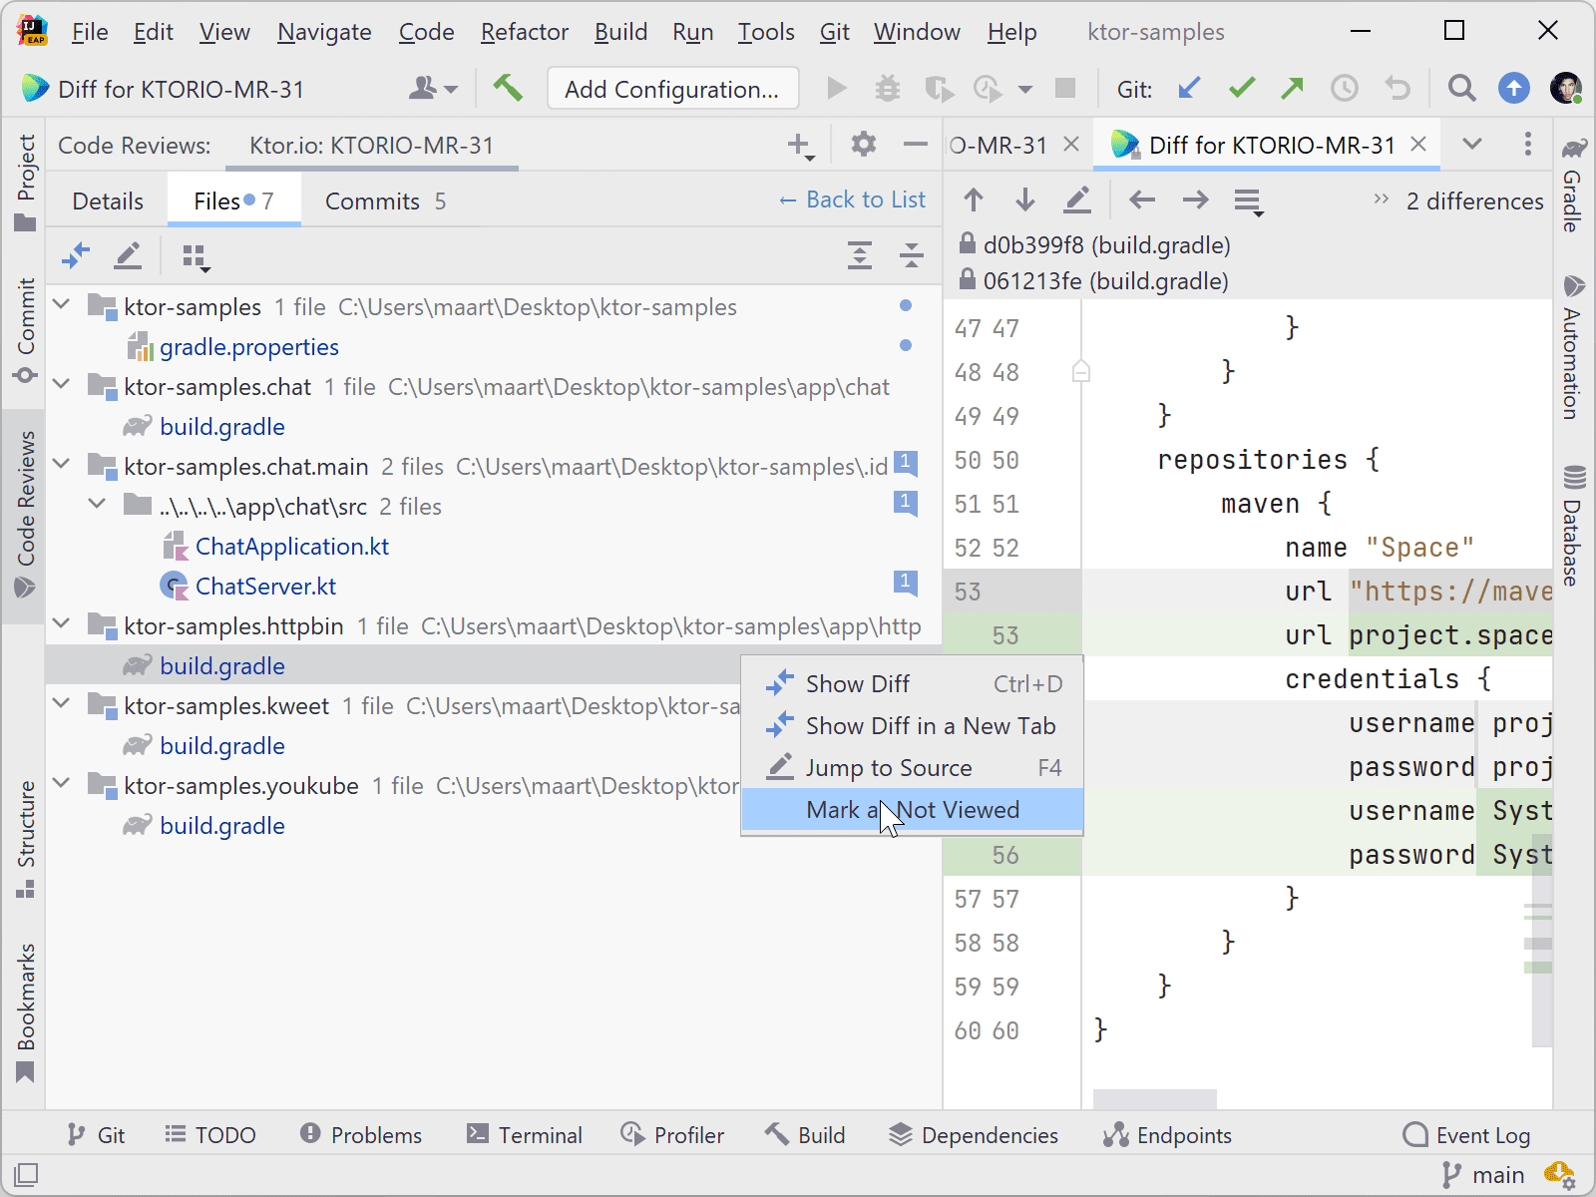Click the Build project hammer icon

click(x=508, y=89)
